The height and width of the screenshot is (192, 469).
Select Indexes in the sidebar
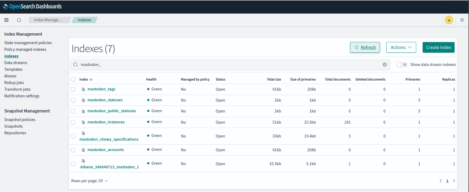[x=11, y=56]
